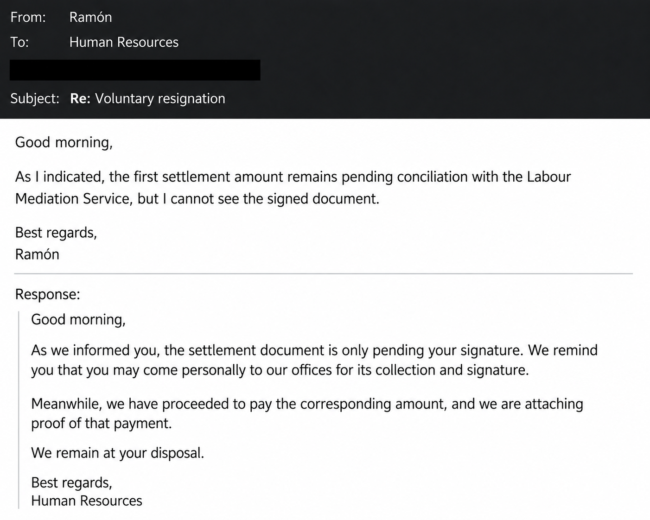The height and width of the screenshot is (520, 650).
Task: Click first Good morning greeting in Ramón's message
Action: pyautogui.click(x=64, y=142)
